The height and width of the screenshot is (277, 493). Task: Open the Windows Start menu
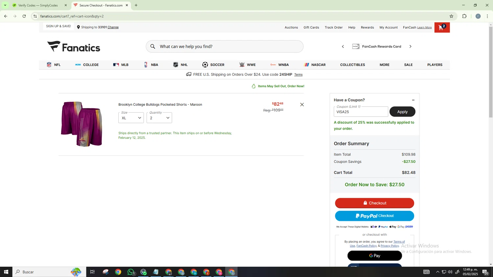(x=6, y=272)
